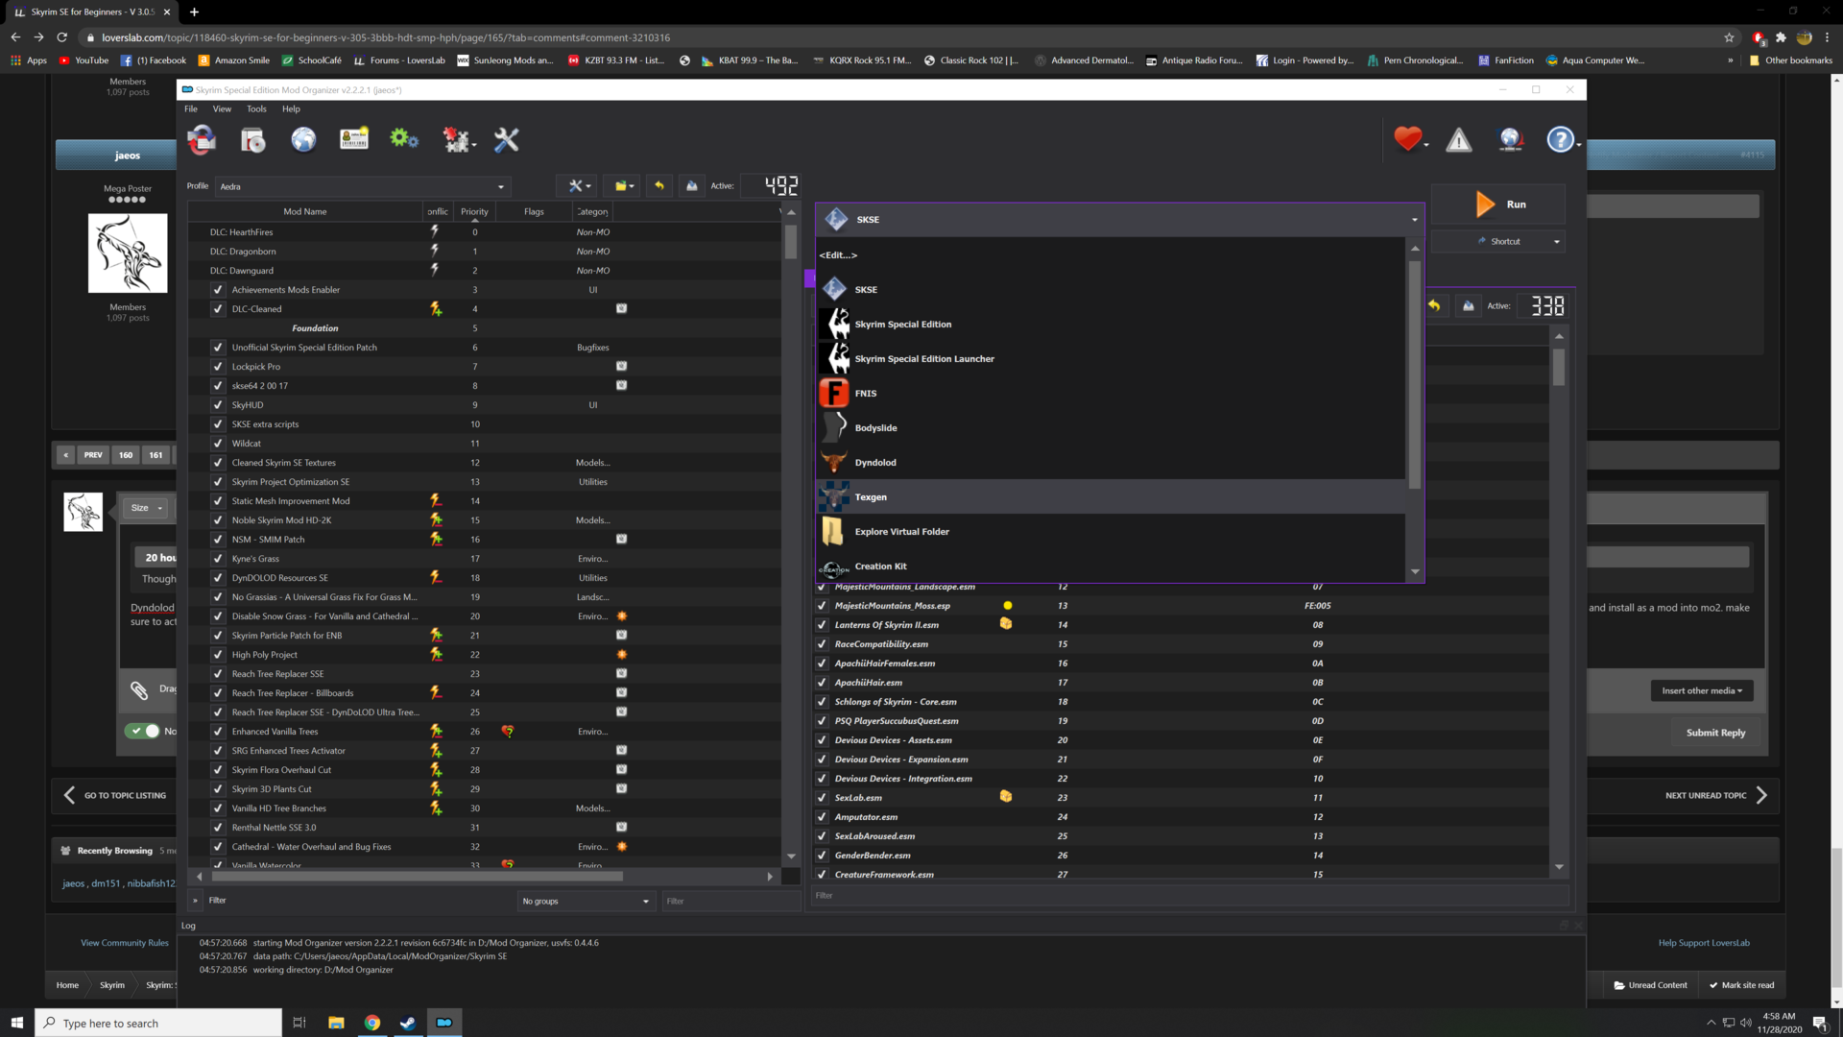The height and width of the screenshot is (1037, 1843).
Task: Click Next Unread Topic link
Action: coord(1715,795)
